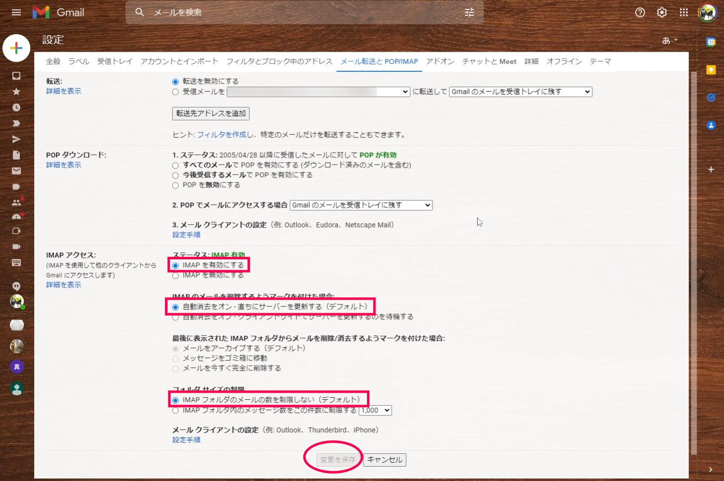Select the POP を無効にする radio button
Viewport: 724px width, 481px height.
click(x=175, y=185)
